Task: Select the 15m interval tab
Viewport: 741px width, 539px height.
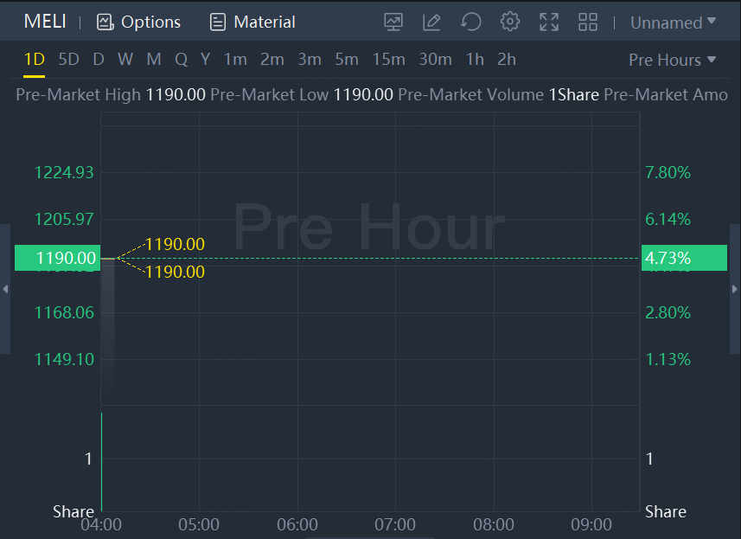Action: [x=388, y=60]
